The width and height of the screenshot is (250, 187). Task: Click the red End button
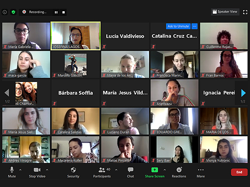(239, 172)
